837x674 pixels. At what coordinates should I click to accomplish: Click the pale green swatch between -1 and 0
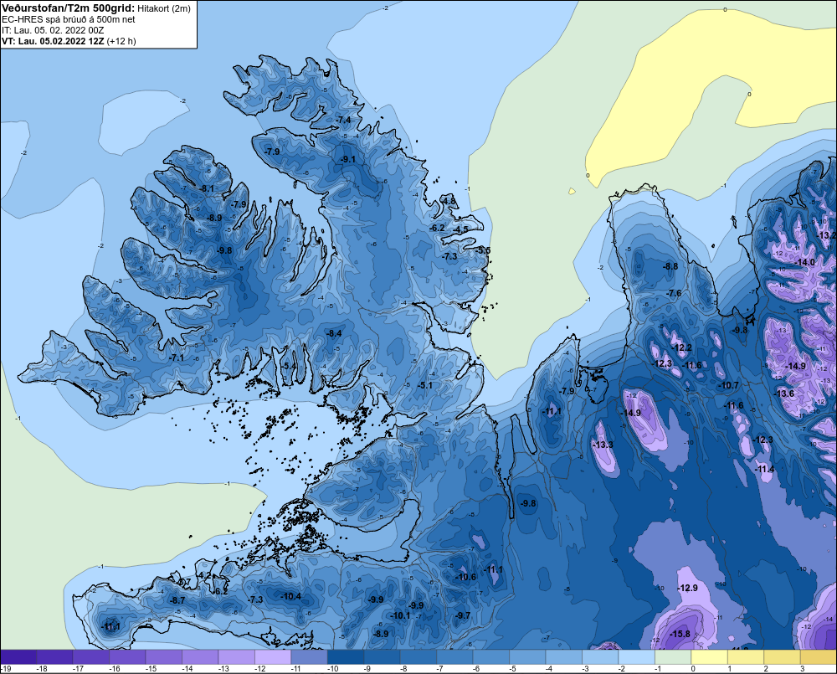click(x=673, y=657)
